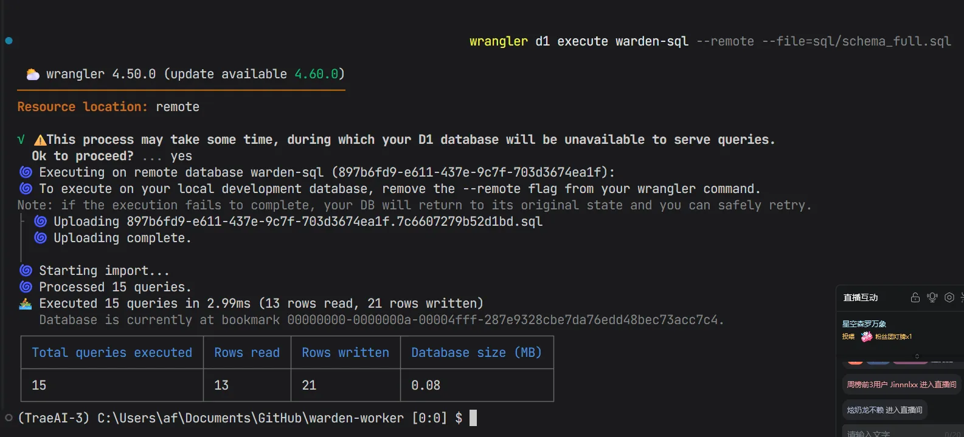Click the fan badge icon next to 粉丝团灯牌x1
Viewport: 964px width, 437px height.
point(867,337)
